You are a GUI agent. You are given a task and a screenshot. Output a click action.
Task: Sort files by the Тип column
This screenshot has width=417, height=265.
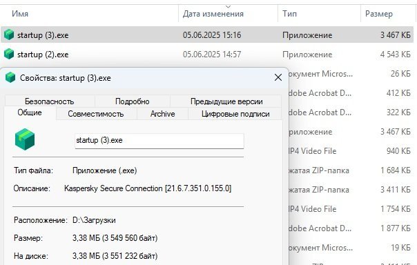[289, 14]
